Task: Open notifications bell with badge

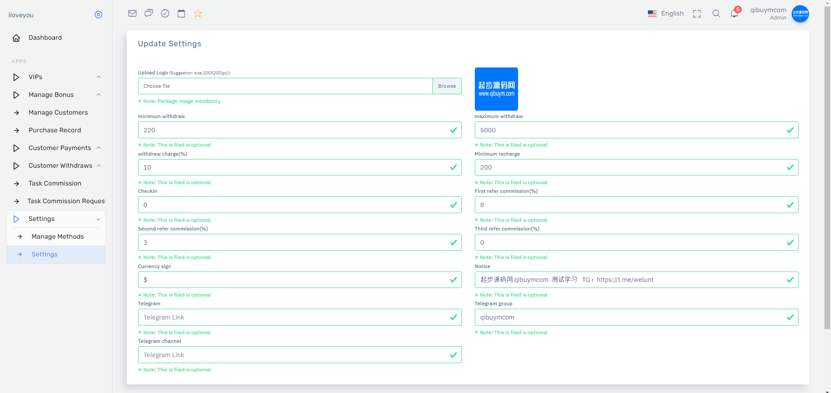Action: click(x=734, y=13)
